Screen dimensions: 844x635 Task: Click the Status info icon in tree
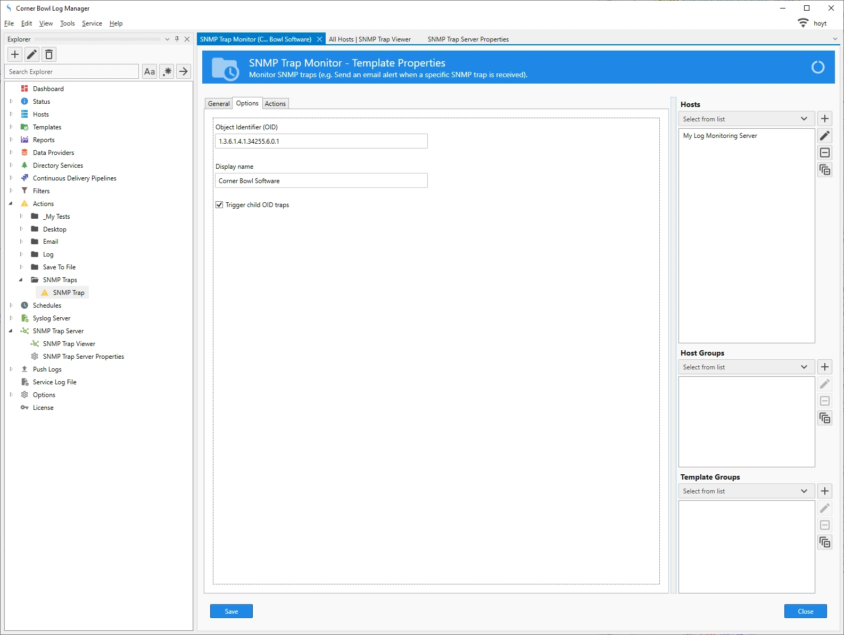24,101
